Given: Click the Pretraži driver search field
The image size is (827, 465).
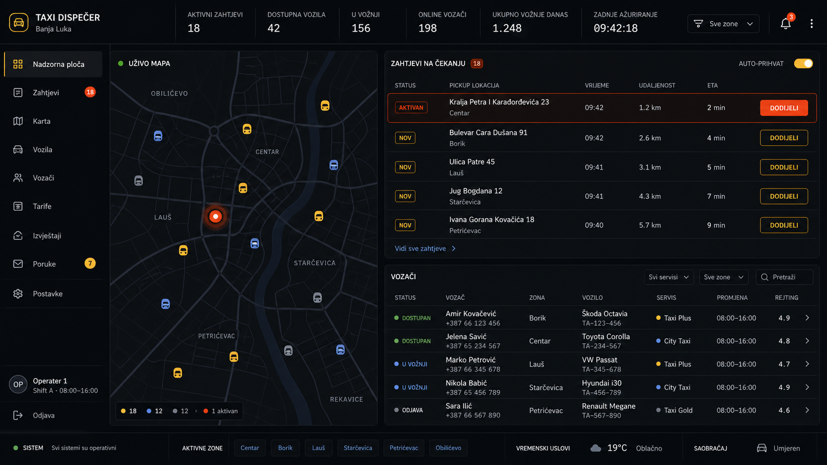Looking at the screenshot, I should click(x=784, y=277).
